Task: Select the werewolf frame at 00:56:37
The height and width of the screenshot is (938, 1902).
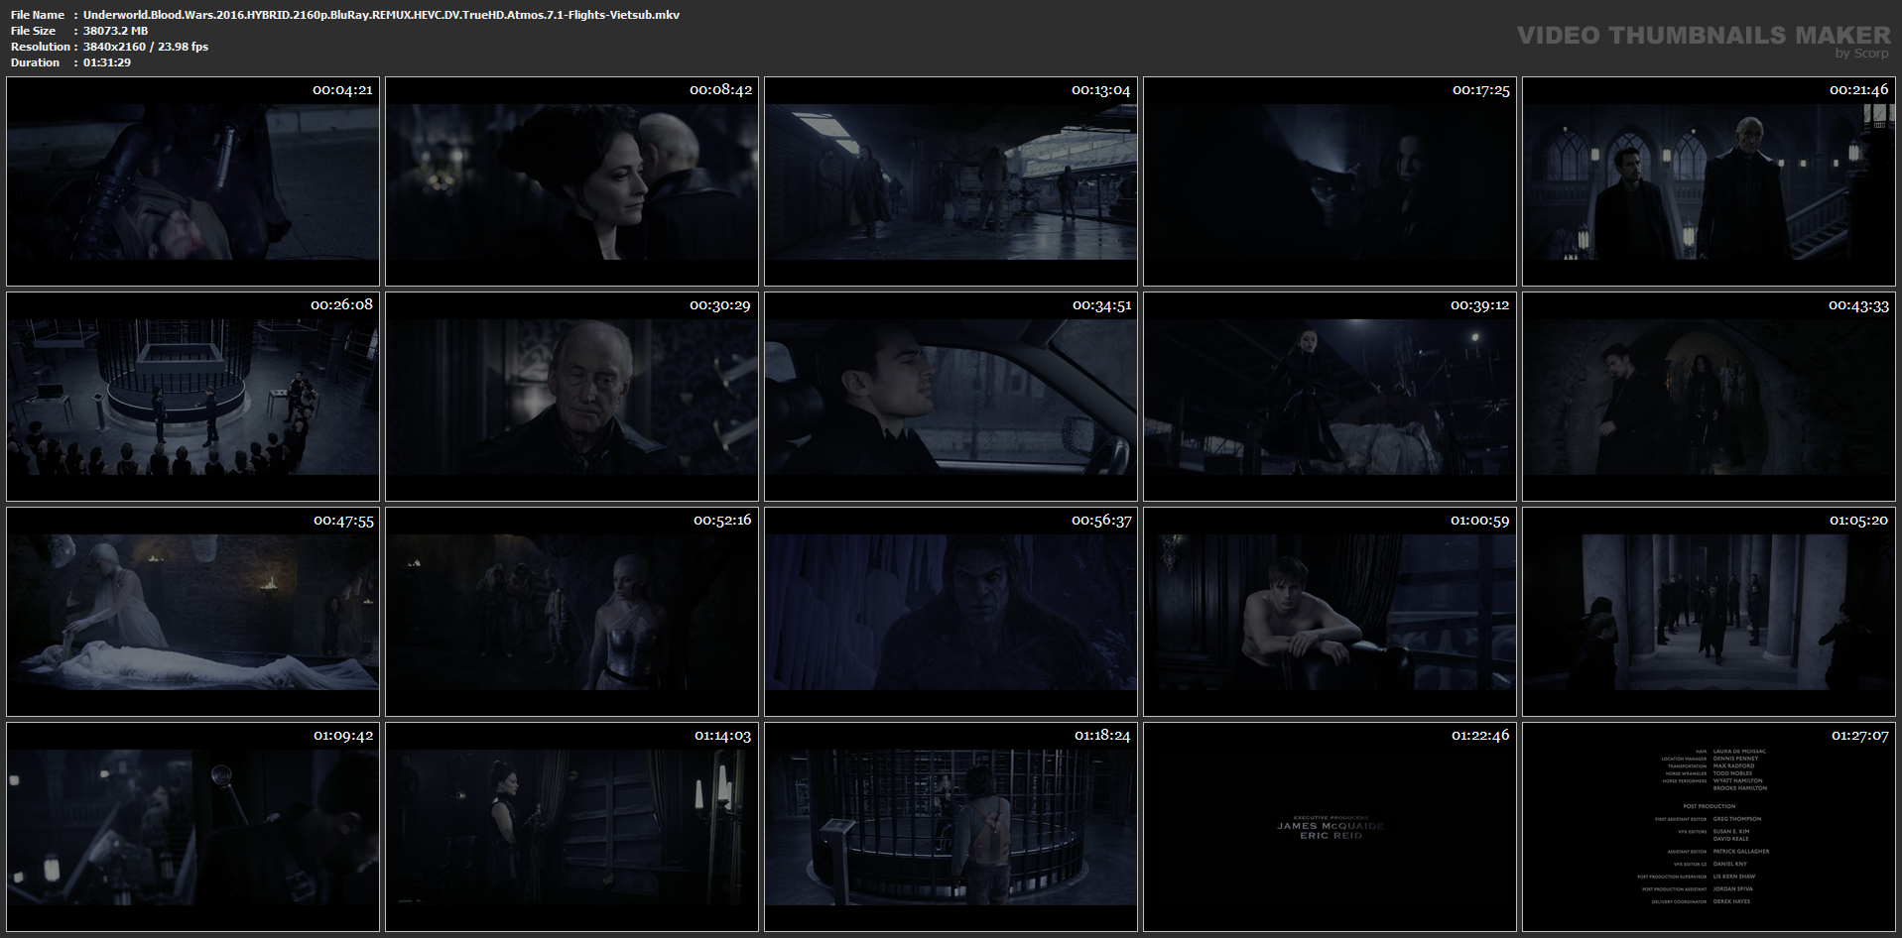Action: tap(951, 612)
